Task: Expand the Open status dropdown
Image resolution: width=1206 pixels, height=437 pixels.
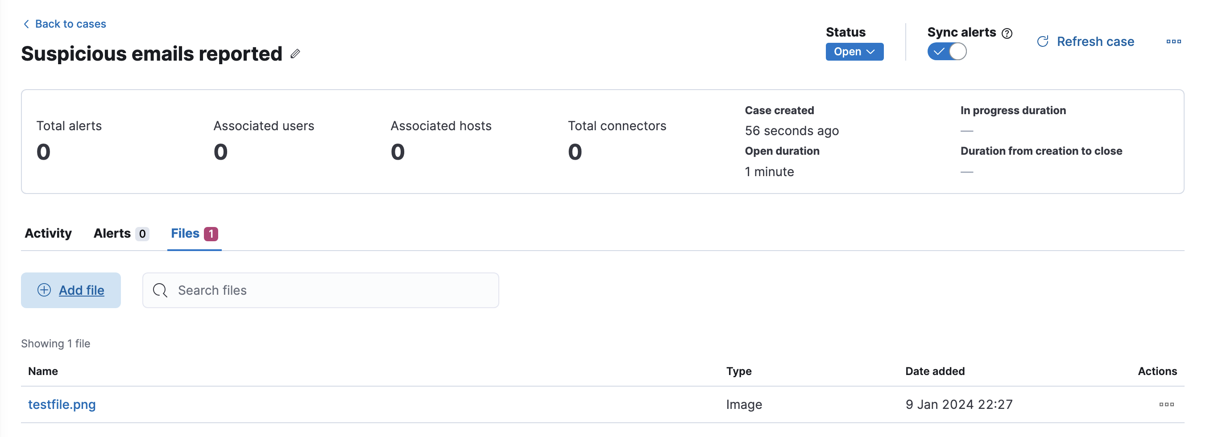Action: point(854,51)
